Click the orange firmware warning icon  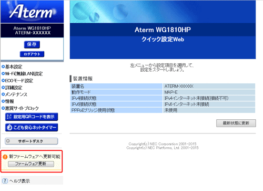coord(5,157)
